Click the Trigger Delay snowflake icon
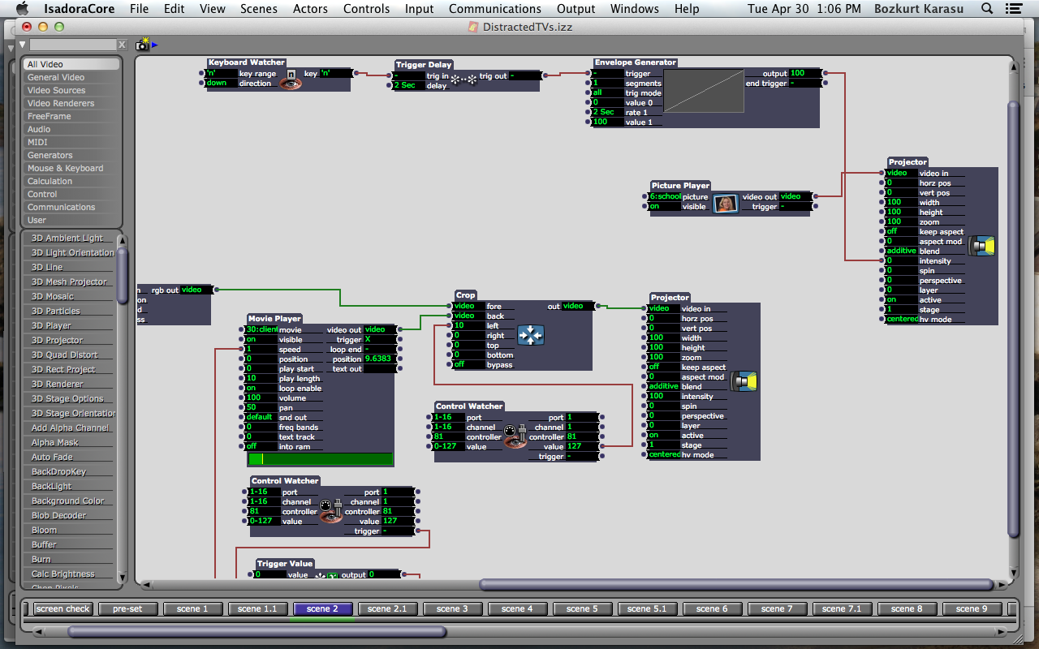The width and height of the screenshot is (1039, 649). (463, 80)
